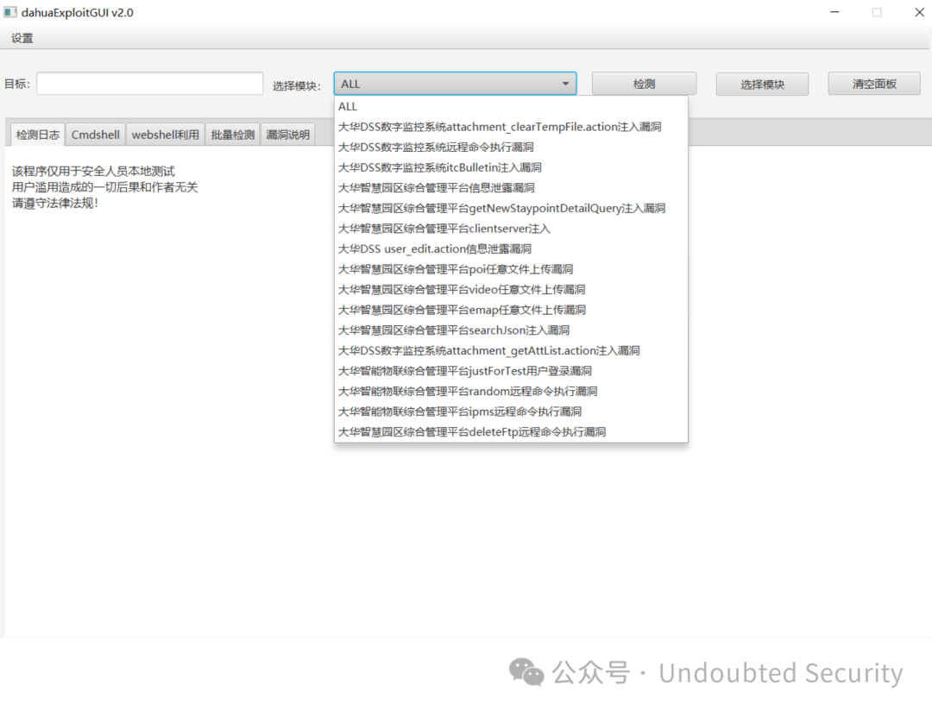The height and width of the screenshot is (710, 932).
Task: Pick the clientserver注入 option
Action: click(511, 228)
